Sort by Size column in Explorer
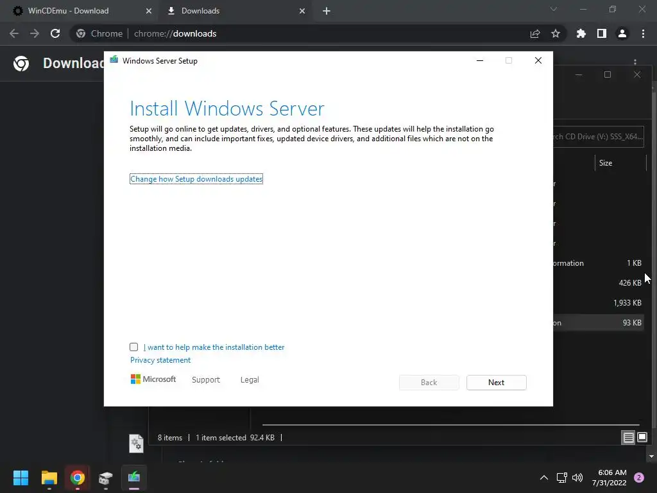This screenshot has width=657, height=493. pos(620,163)
